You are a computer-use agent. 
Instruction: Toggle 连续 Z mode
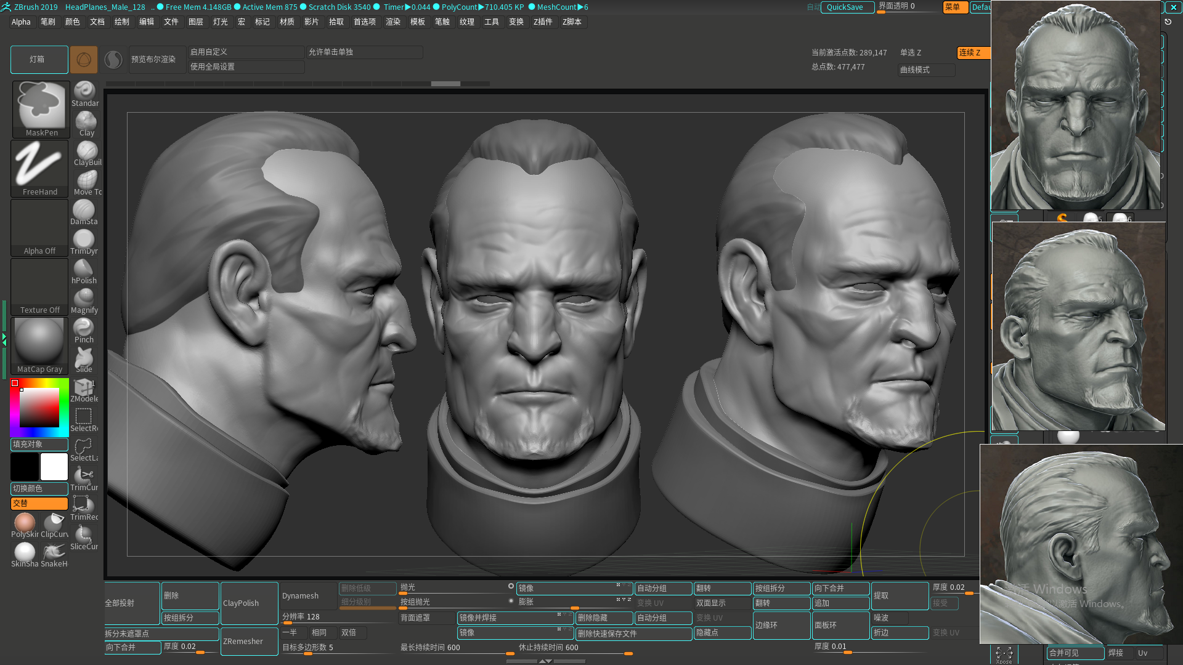click(973, 53)
